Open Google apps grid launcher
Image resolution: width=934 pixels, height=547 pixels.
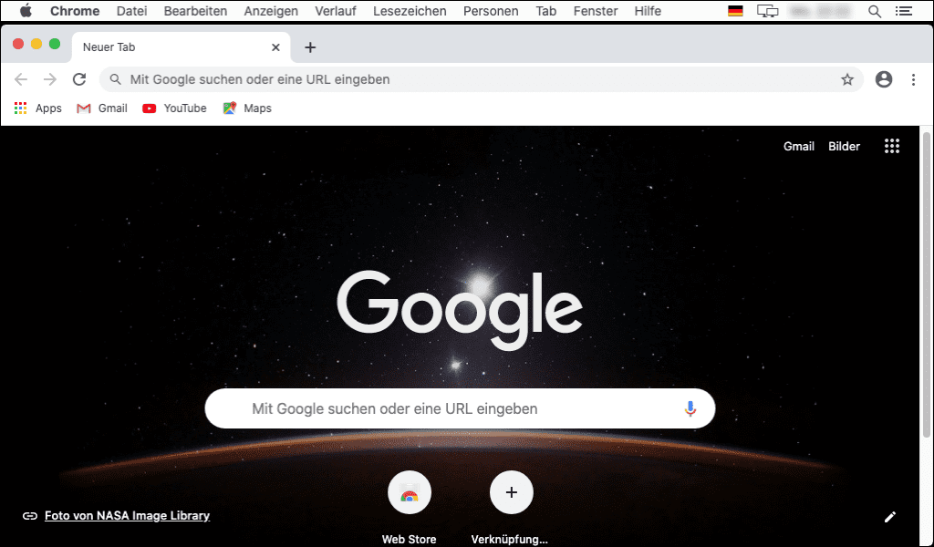pyautogui.click(x=892, y=146)
